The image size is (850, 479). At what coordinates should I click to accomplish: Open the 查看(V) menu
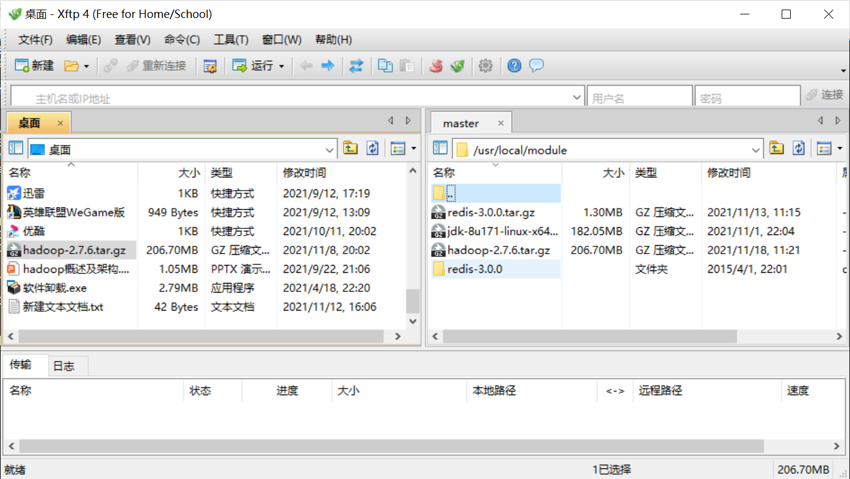tap(132, 40)
